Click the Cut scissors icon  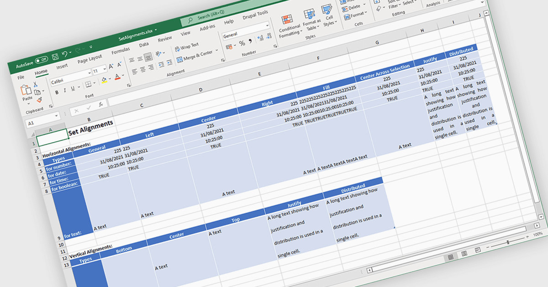36,85
